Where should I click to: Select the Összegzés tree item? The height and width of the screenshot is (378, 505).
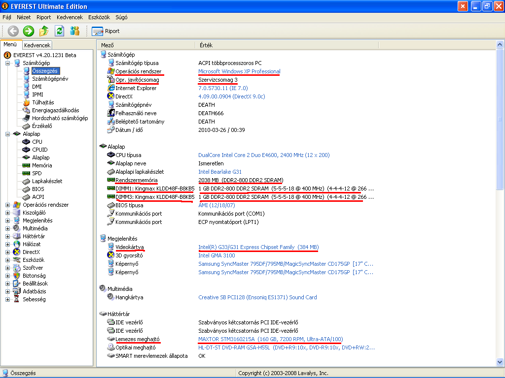click(x=45, y=71)
